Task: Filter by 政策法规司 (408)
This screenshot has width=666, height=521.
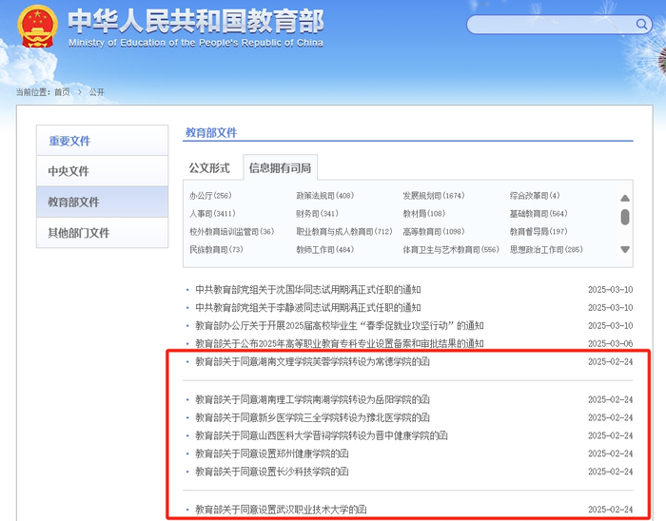Action: coord(325,196)
